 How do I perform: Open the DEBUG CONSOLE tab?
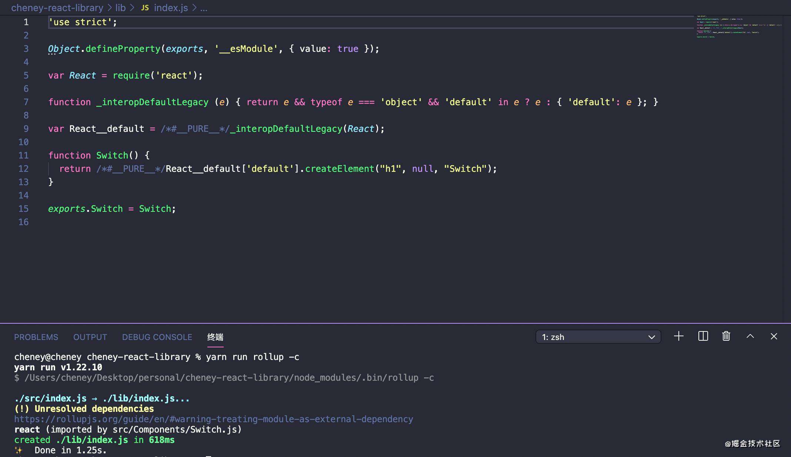(157, 337)
